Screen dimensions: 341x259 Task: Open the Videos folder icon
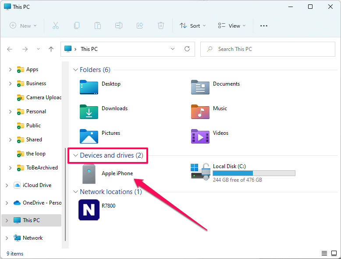coord(200,137)
